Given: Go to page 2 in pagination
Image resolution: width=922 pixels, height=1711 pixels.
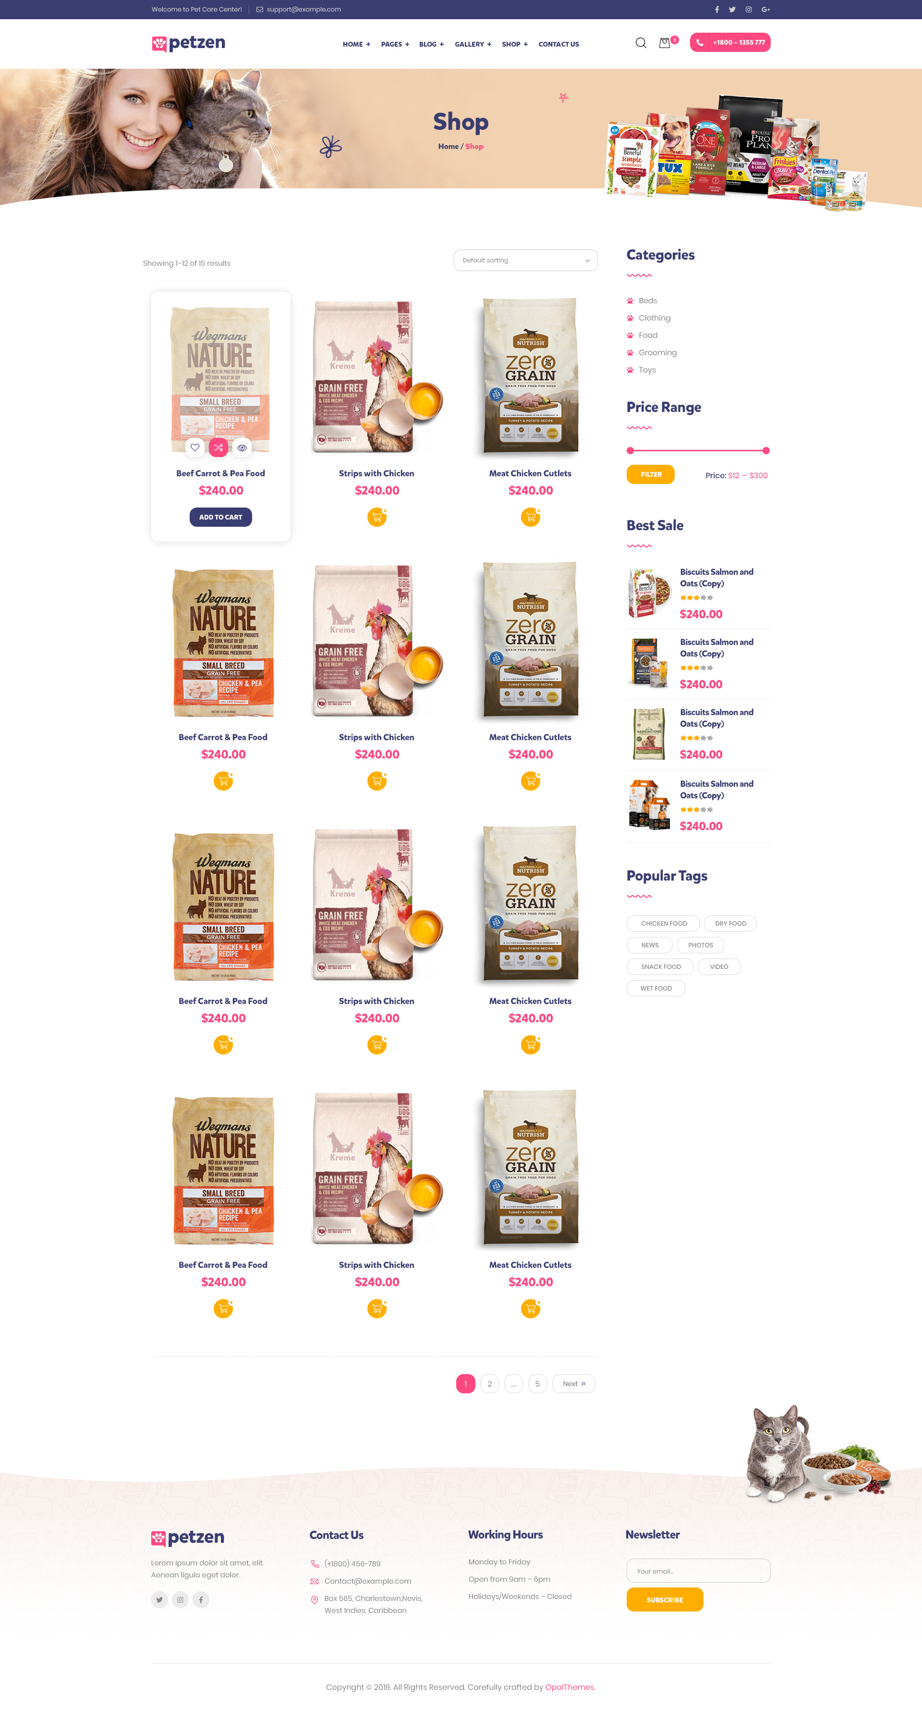Looking at the screenshot, I should (x=489, y=1384).
